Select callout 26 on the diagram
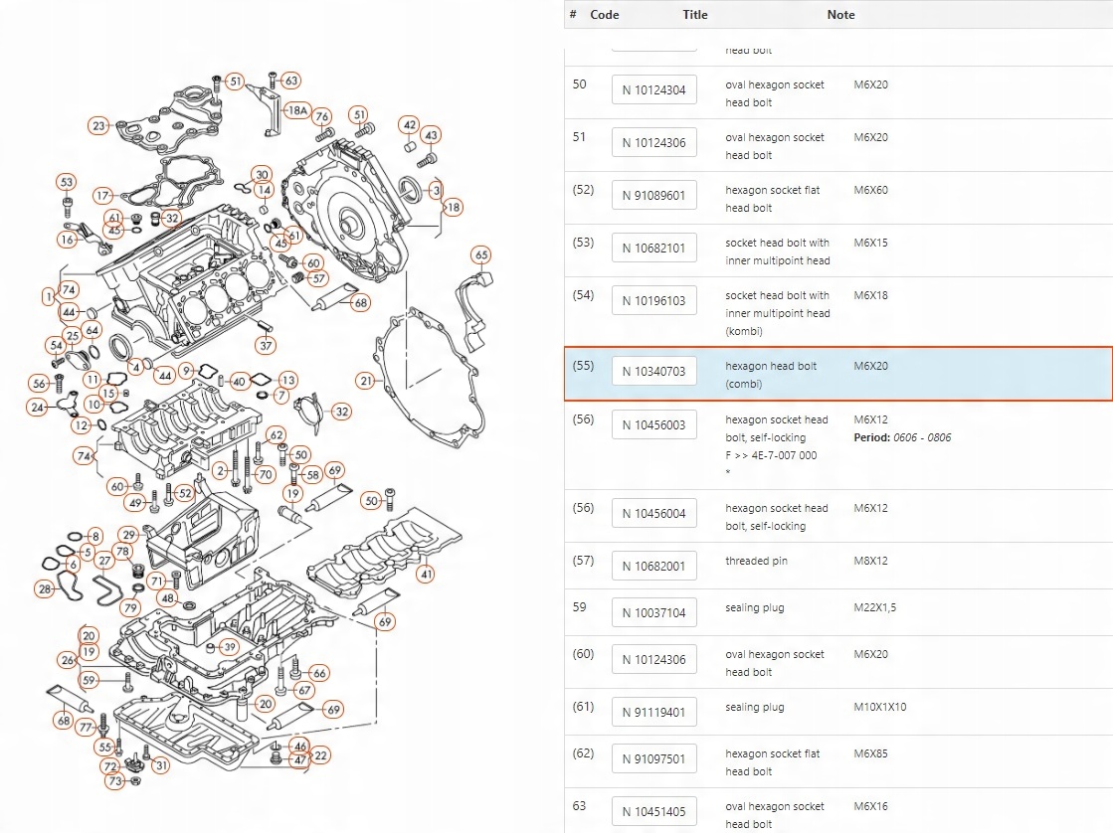The height and width of the screenshot is (833, 1113). click(68, 660)
